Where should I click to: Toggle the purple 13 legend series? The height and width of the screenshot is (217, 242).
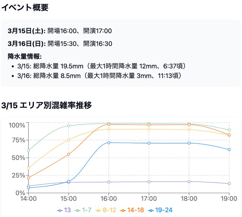(64, 210)
